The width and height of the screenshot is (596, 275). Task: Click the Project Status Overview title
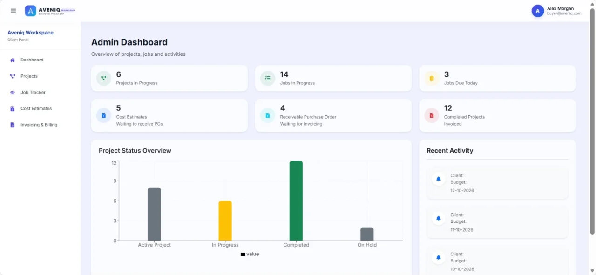coord(135,151)
